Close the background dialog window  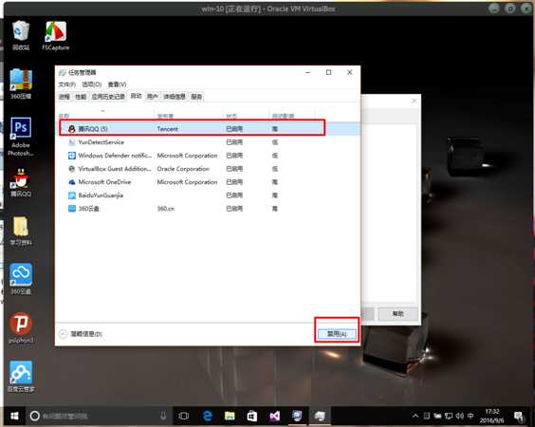[x=414, y=101]
